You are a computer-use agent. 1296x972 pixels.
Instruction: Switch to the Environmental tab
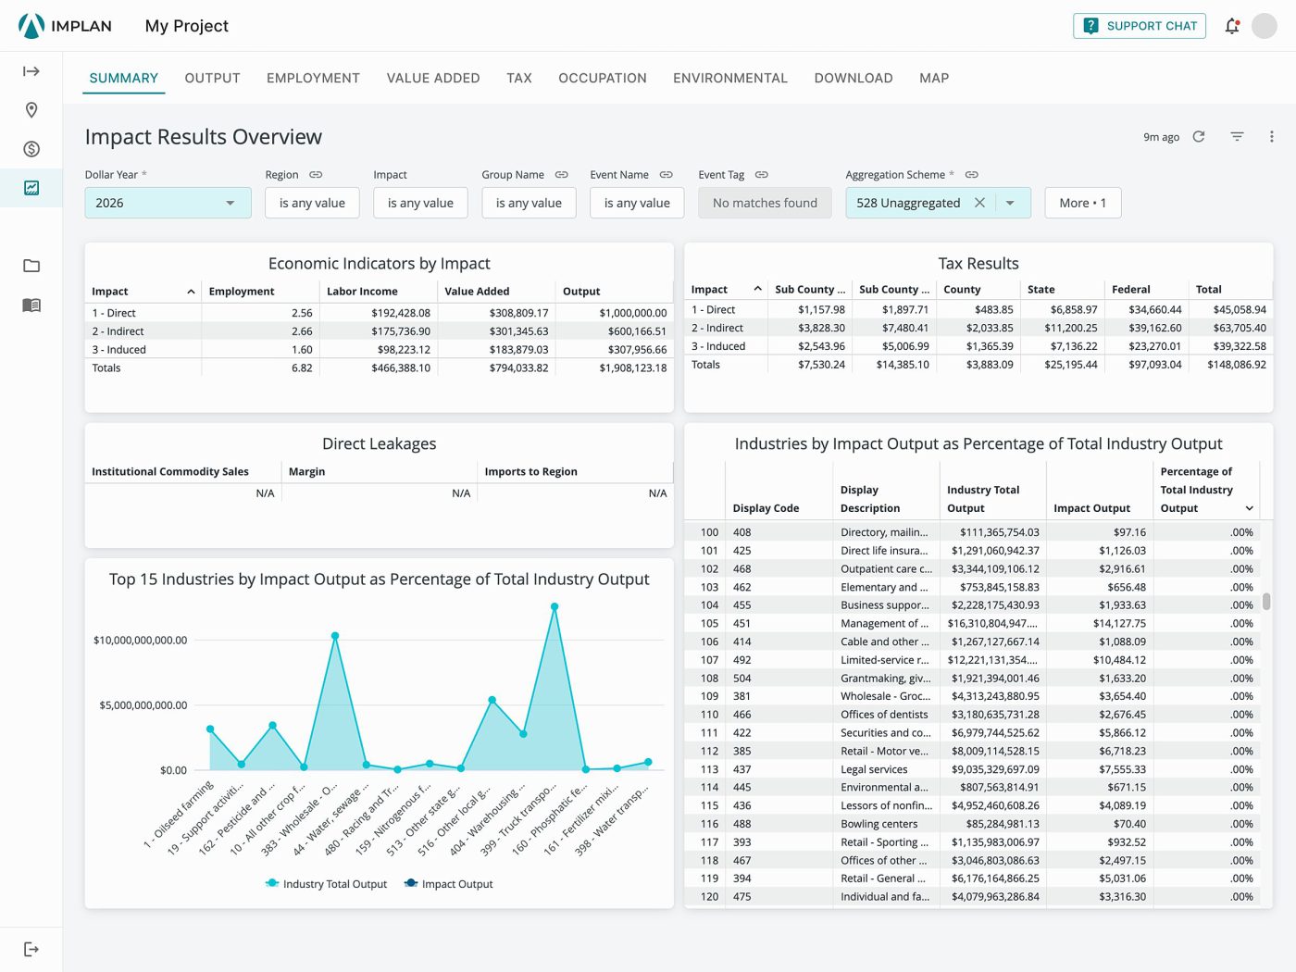tap(730, 79)
